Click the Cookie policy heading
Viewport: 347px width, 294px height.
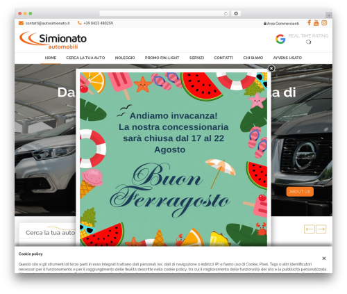(x=31, y=254)
